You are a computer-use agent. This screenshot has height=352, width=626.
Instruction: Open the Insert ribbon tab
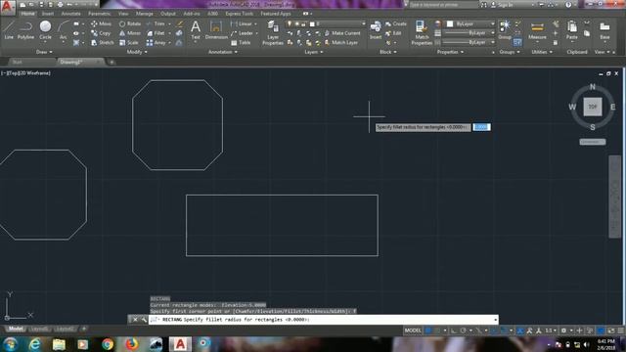(48, 14)
